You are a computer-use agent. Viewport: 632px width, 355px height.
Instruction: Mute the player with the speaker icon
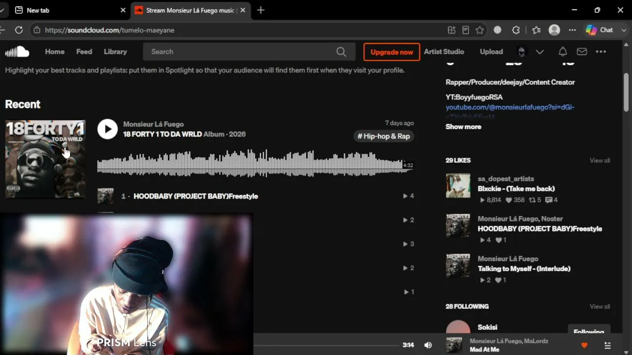click(428, 345)
